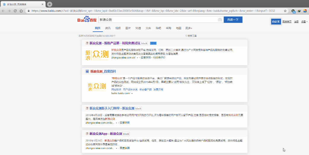This screenshot has height=155, width=309.
Task: Open the extension with the 50 badge
Action: [293, 11]
